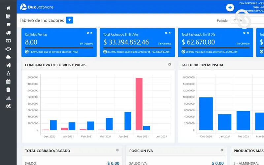Open the handshake sidebar icon
The image size is (264, 165).
pos(8,49)
